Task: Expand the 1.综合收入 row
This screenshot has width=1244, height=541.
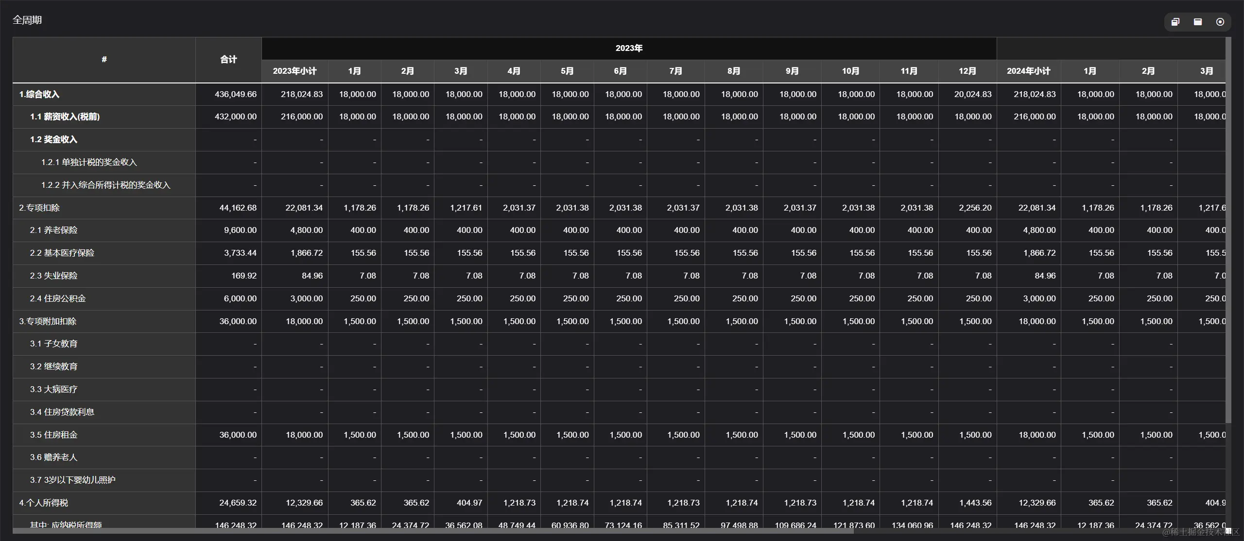Action: [39, 94]
